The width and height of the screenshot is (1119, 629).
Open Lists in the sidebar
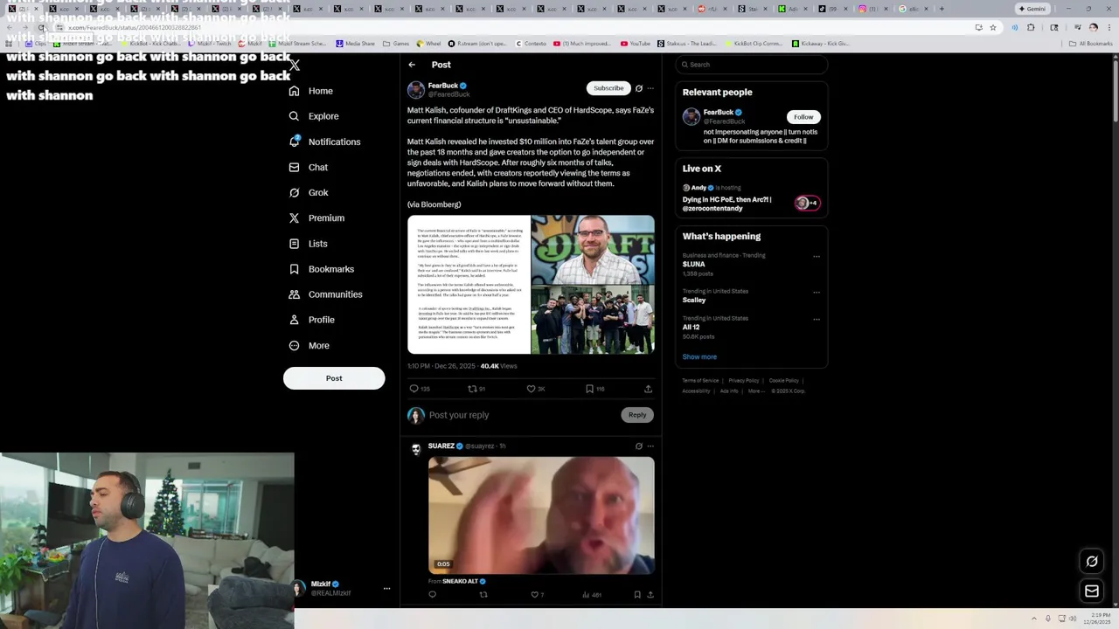(308, 244)
